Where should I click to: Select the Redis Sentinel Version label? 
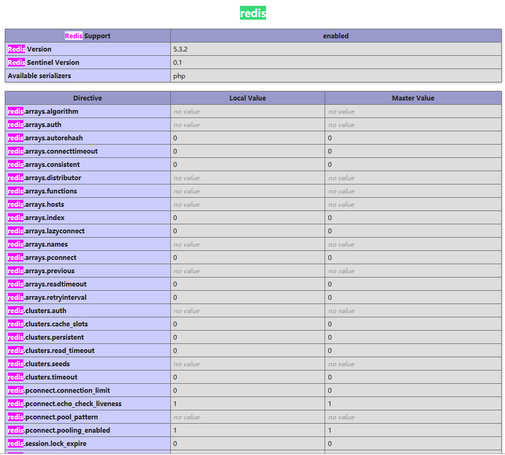(44, 62)
